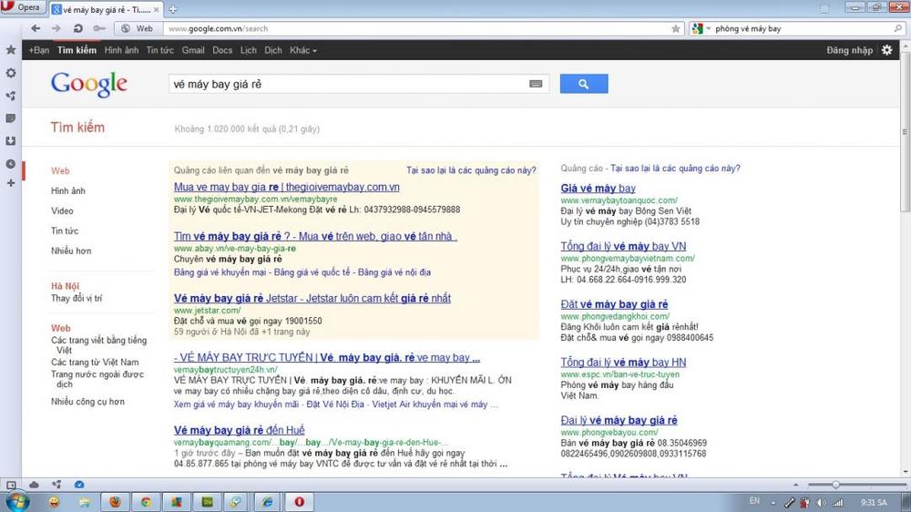Image resolution: width=911 pixels, height=512 pixels.
Task: Open the password wand key icon
Action: click(x=99, y=28)
